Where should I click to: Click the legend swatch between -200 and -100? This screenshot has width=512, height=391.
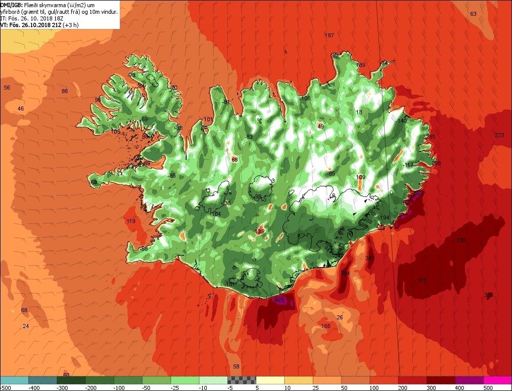(100, 380)
